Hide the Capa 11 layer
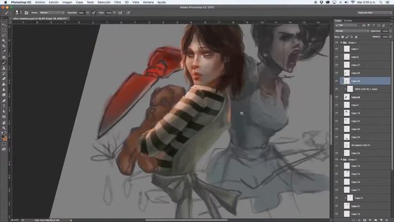The width and height of the screenshot is (394, 222). click(x=337, y=190)
